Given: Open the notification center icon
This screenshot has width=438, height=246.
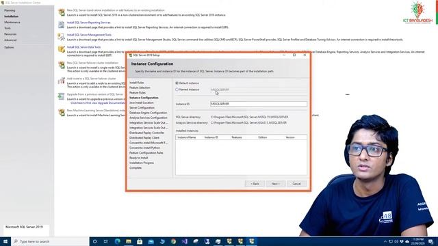Looking at the screenshot, I should coord(430,241).
